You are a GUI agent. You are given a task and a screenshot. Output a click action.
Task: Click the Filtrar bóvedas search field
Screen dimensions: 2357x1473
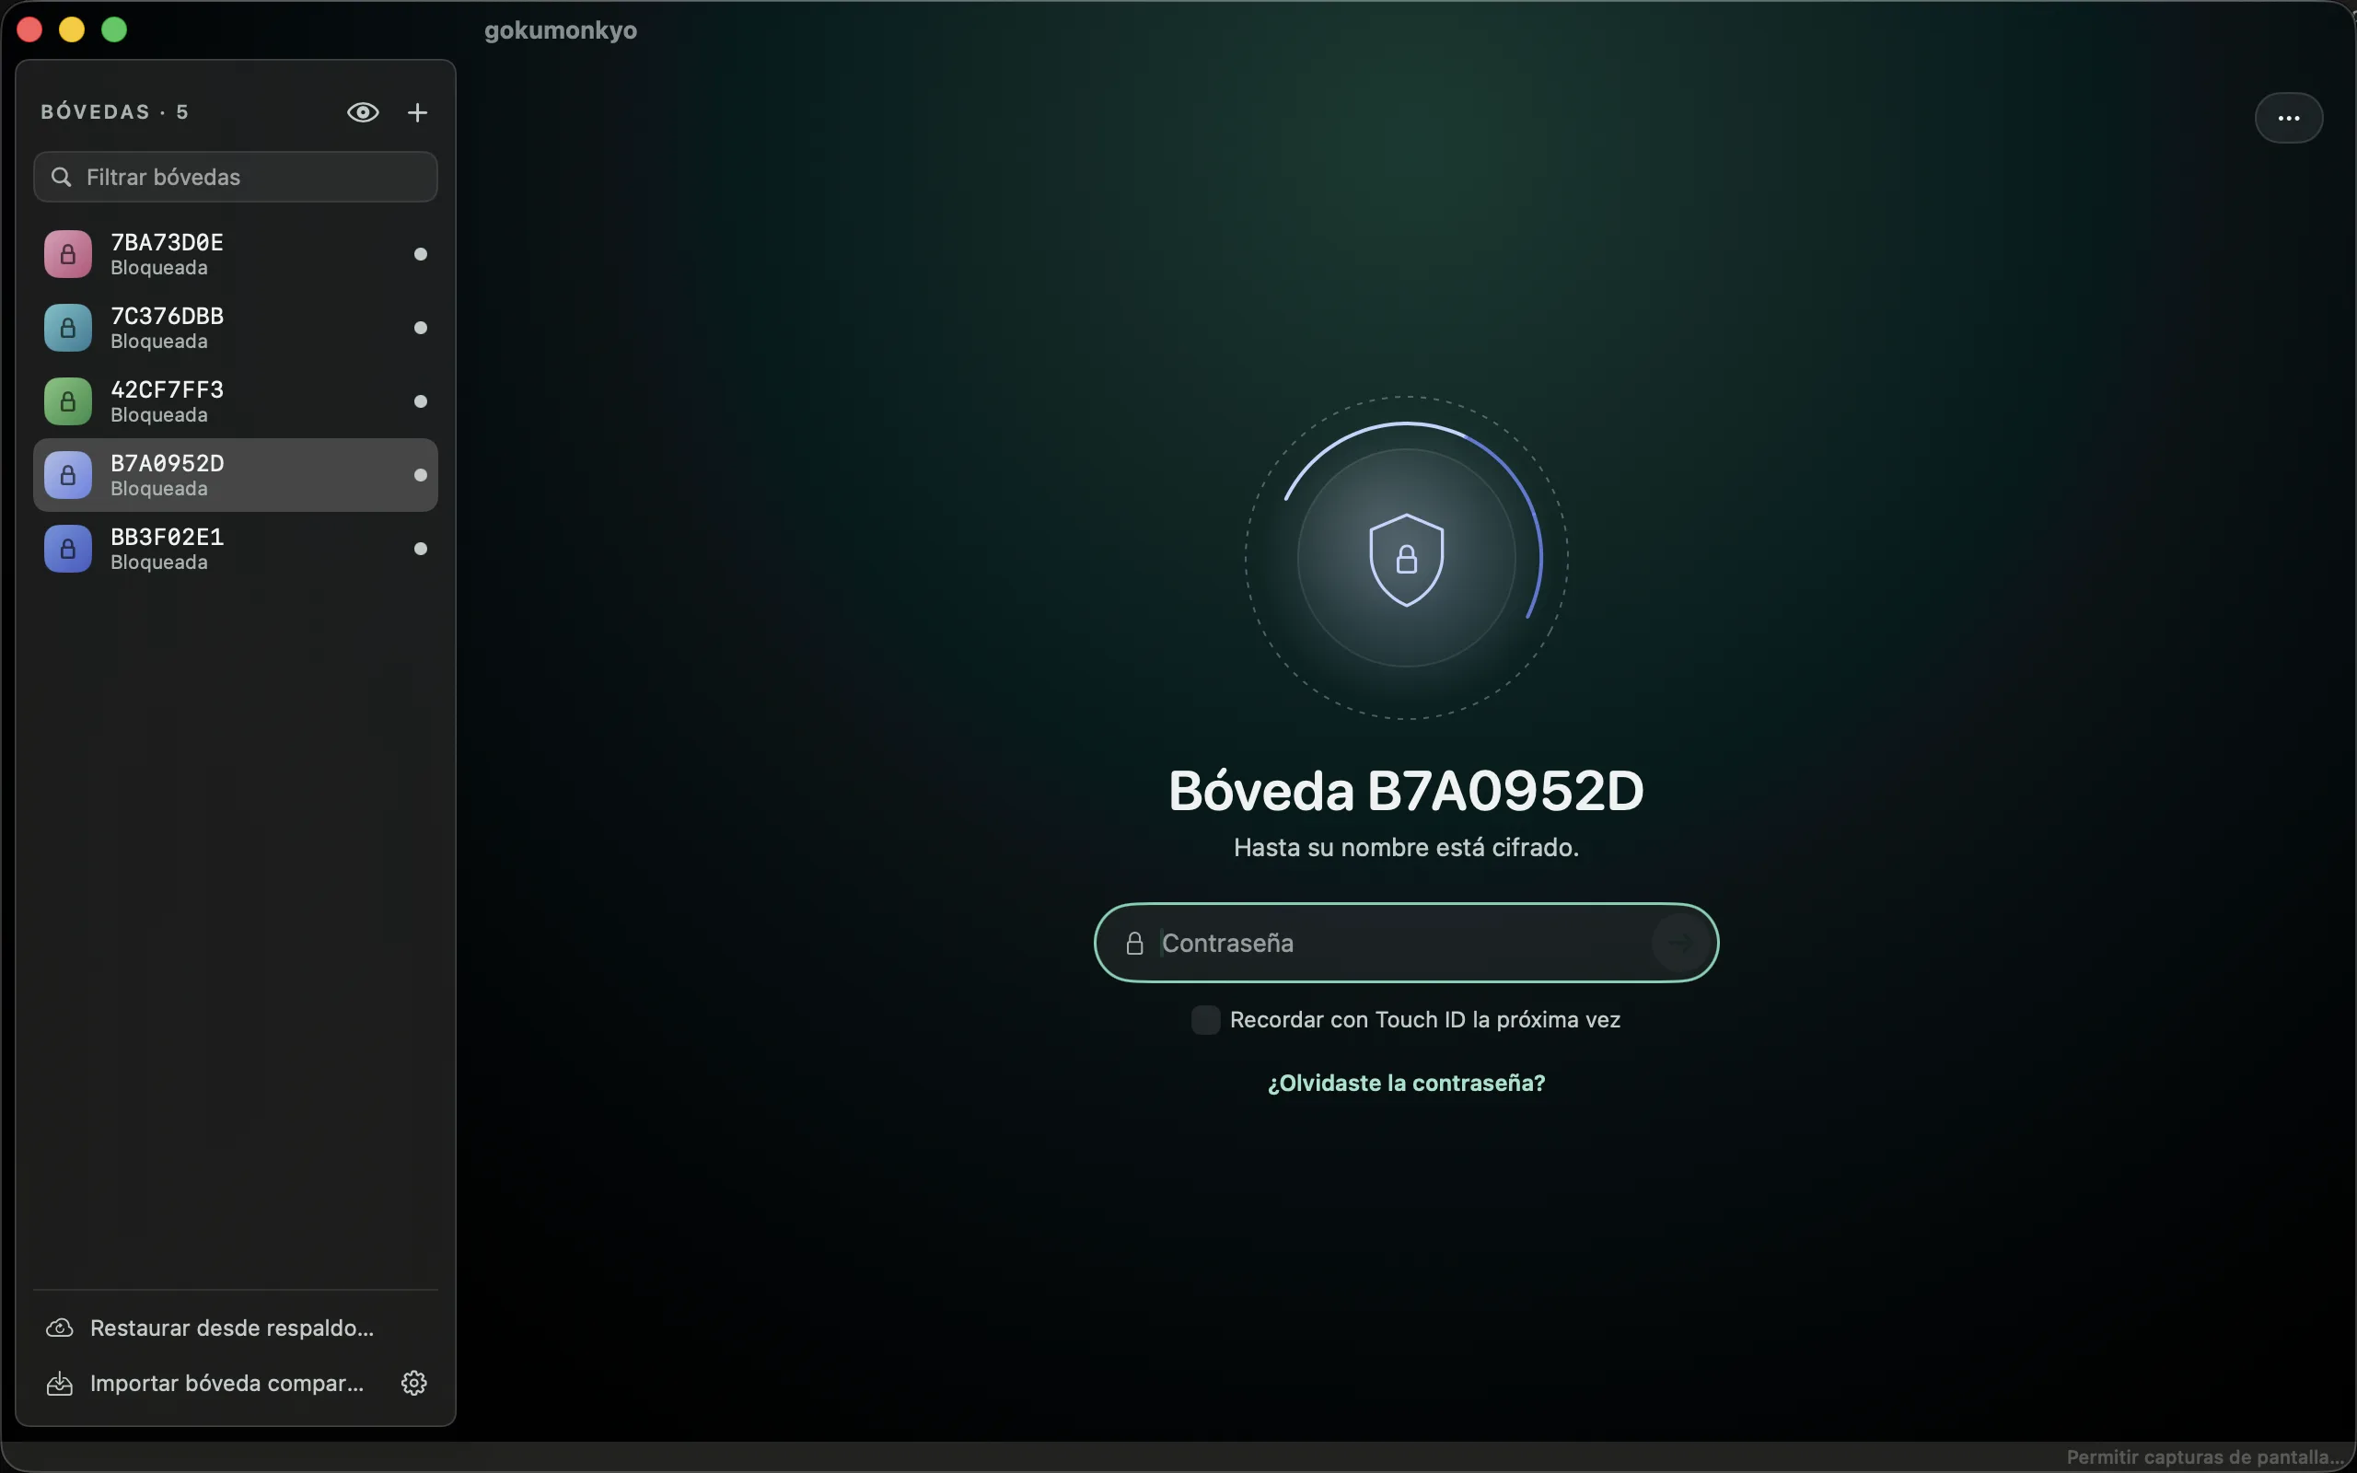coord(236,177)
